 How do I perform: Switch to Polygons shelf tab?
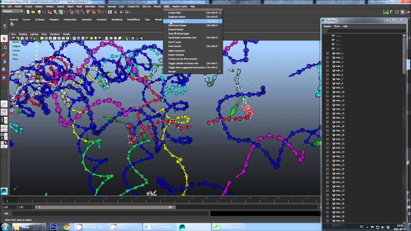54,20
